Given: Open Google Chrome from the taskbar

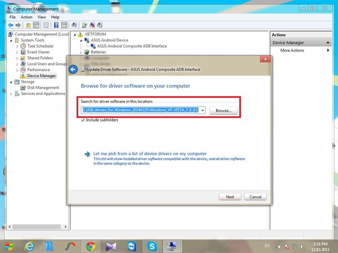Looking at the screenshot, I should point(91,246).
